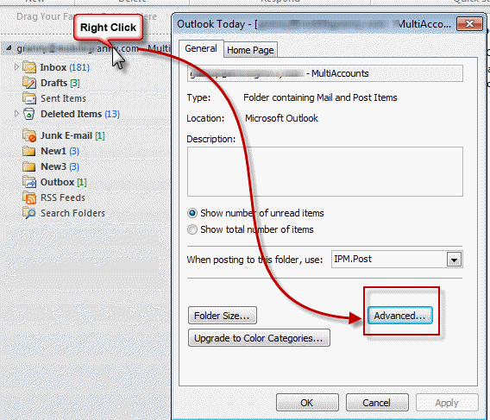The height and width of the screenshot is (420, 490).
Task: Click the Search Folders magnifier icon
Action: point(29,213)
